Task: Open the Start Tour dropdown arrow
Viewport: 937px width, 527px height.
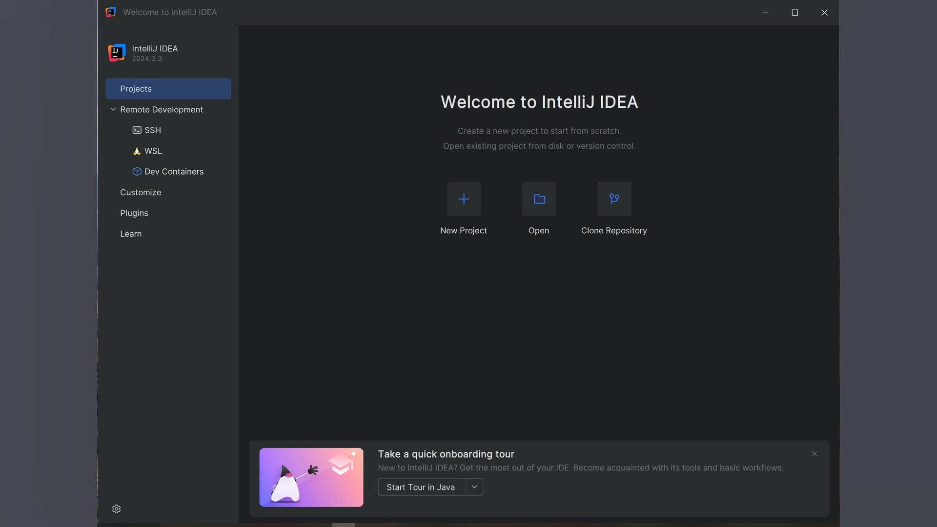Action: pyautogui.click(x=474, y=487)
